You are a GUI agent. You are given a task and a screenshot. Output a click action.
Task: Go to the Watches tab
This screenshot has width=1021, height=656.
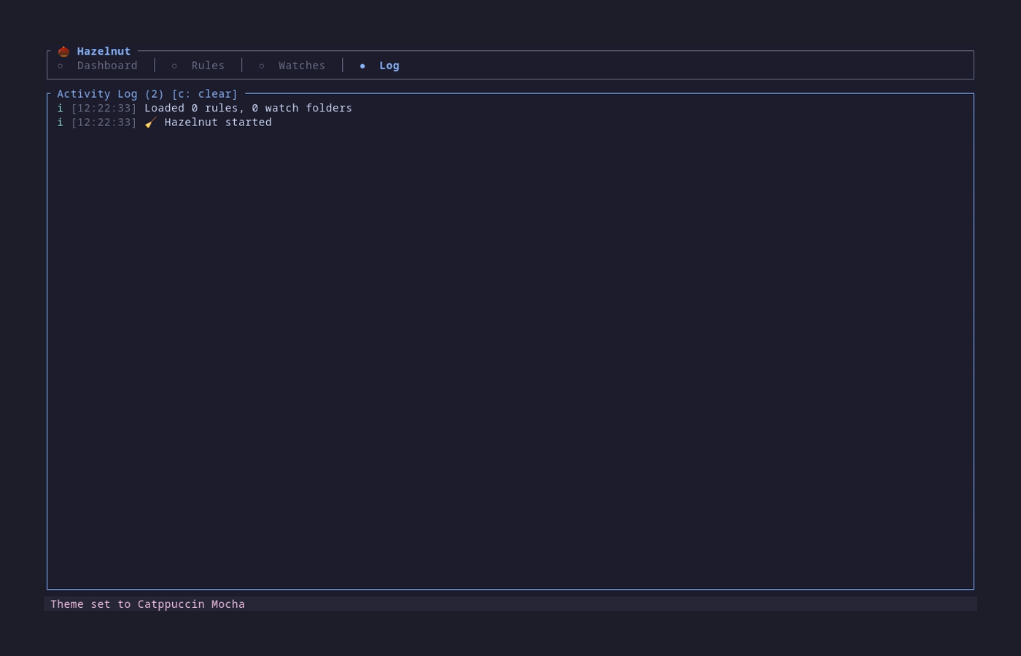click(x=302, y=66)
